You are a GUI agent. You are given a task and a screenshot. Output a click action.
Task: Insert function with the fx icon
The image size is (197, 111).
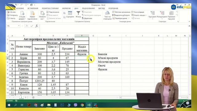click(x=37, y=26)
